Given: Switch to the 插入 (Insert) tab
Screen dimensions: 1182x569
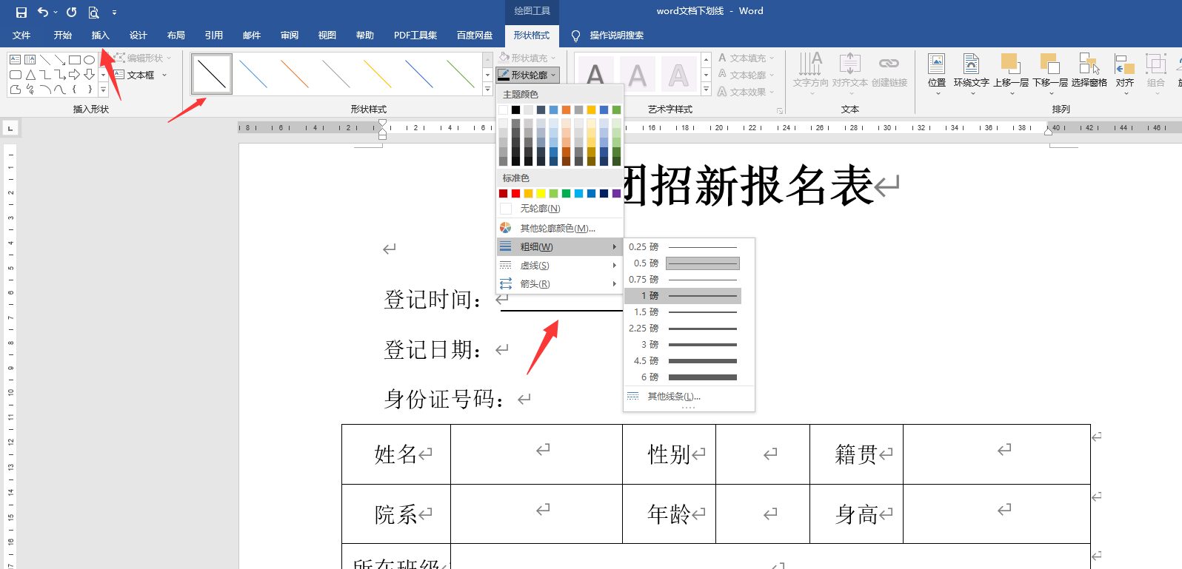Looking at the screenshot, I should click(x=100, y=36).
